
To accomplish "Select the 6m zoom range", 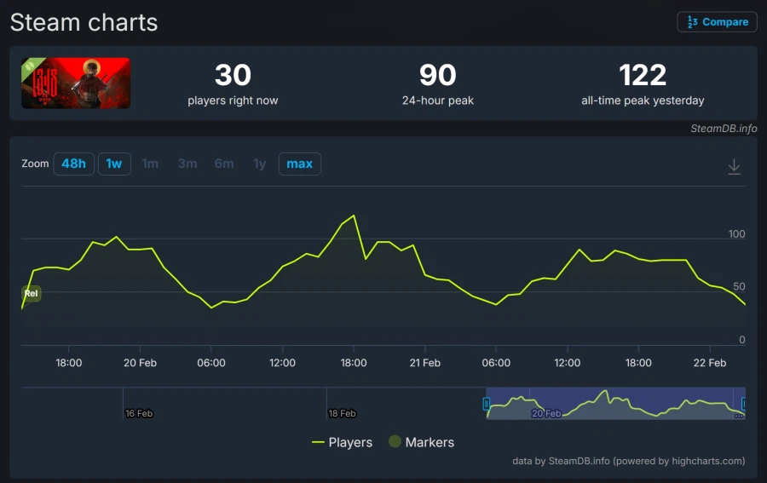I will click(x=224, y=164).
